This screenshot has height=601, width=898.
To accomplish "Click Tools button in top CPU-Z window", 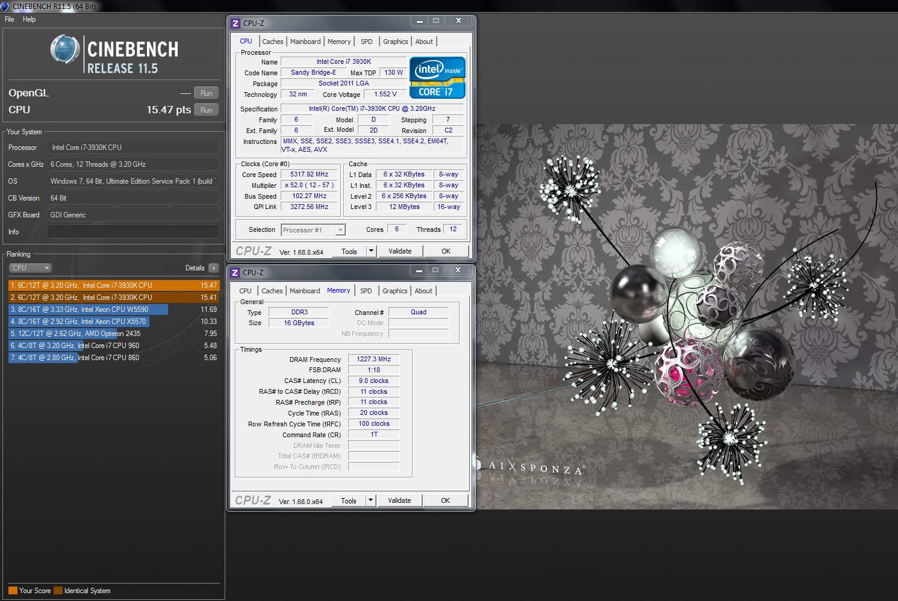I will [x=349, y=251].
